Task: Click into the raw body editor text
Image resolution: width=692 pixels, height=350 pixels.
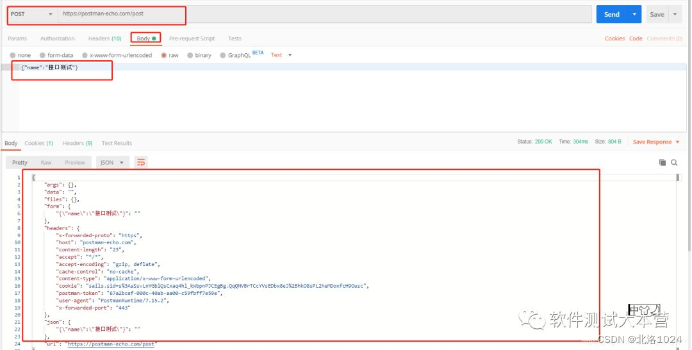Action: coord(49,67)
